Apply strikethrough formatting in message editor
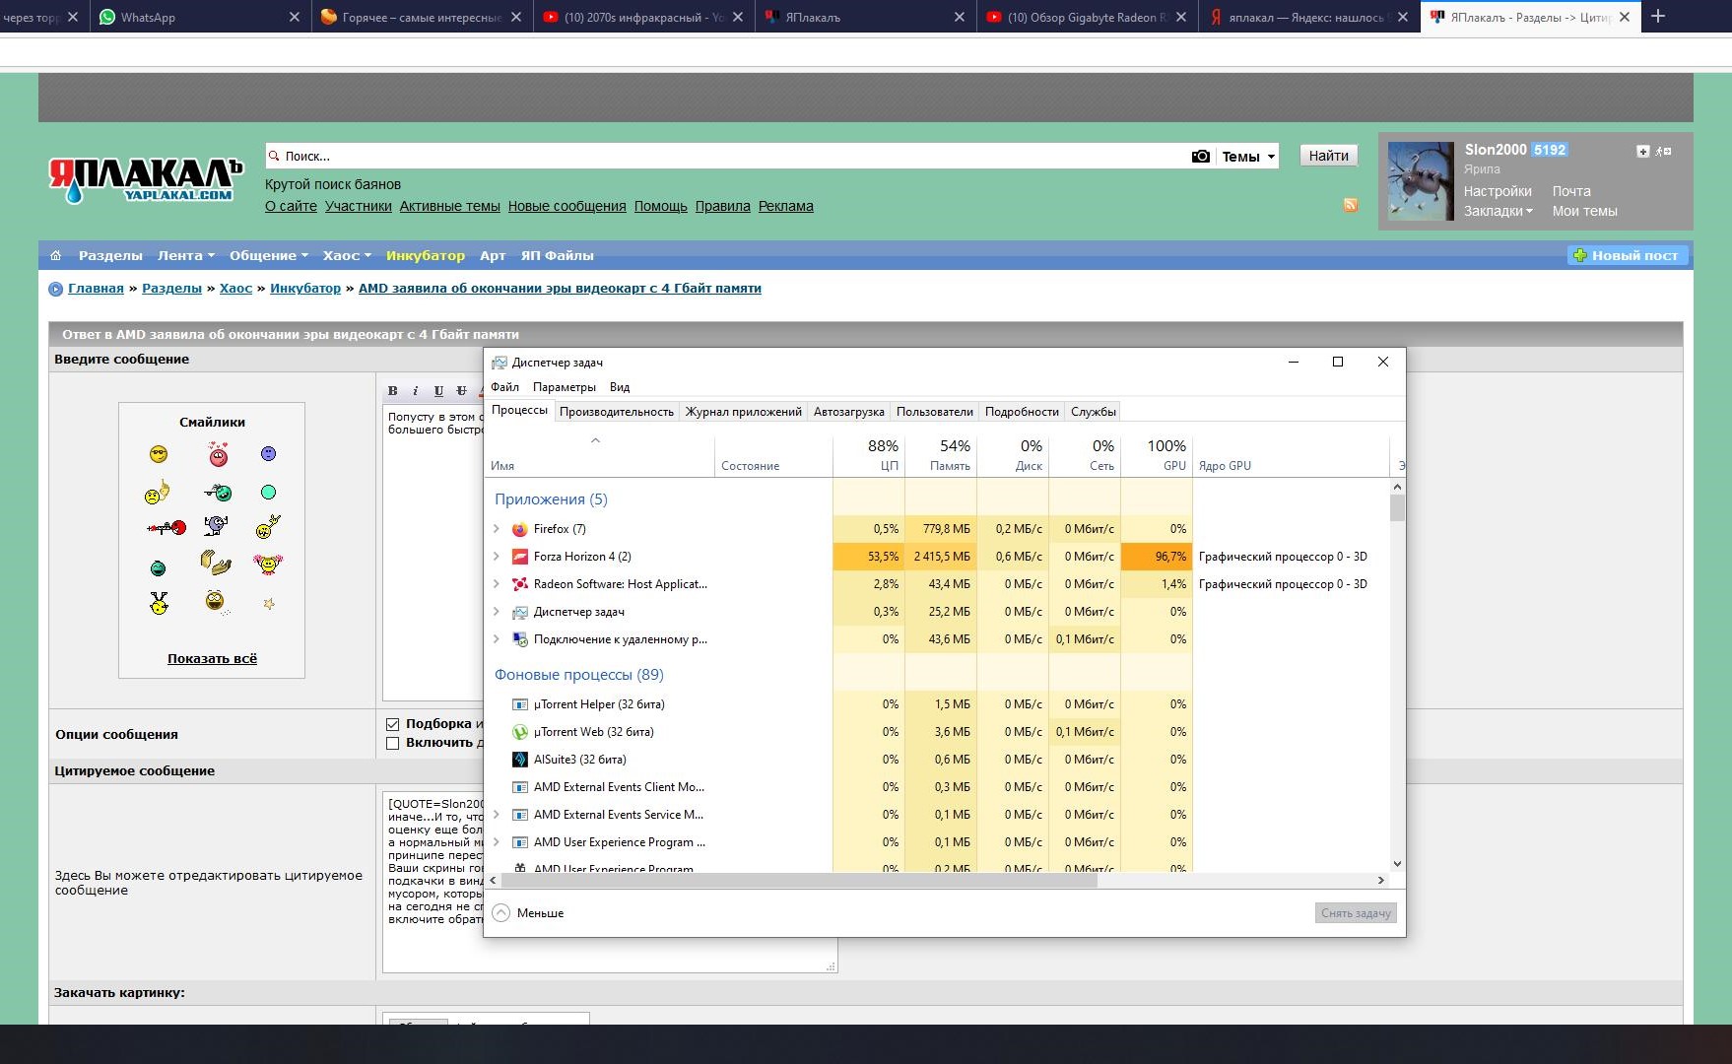1732x1064 pixels. point(461,391)
